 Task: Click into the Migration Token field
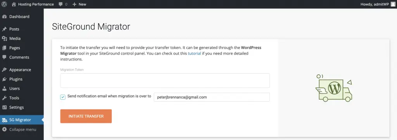pos(165,81)
